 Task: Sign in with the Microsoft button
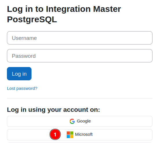(x=80, y=135)
